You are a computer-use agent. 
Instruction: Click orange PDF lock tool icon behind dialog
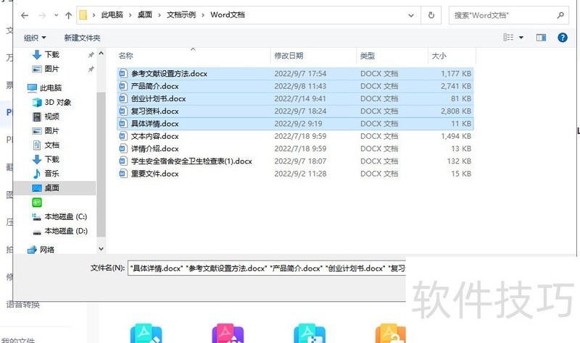pos(391,334)
